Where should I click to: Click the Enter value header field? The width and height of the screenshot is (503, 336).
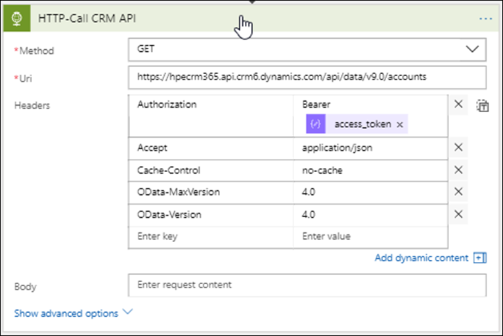point(370,236)
